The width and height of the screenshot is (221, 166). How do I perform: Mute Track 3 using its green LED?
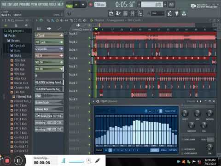click(89, 54)
